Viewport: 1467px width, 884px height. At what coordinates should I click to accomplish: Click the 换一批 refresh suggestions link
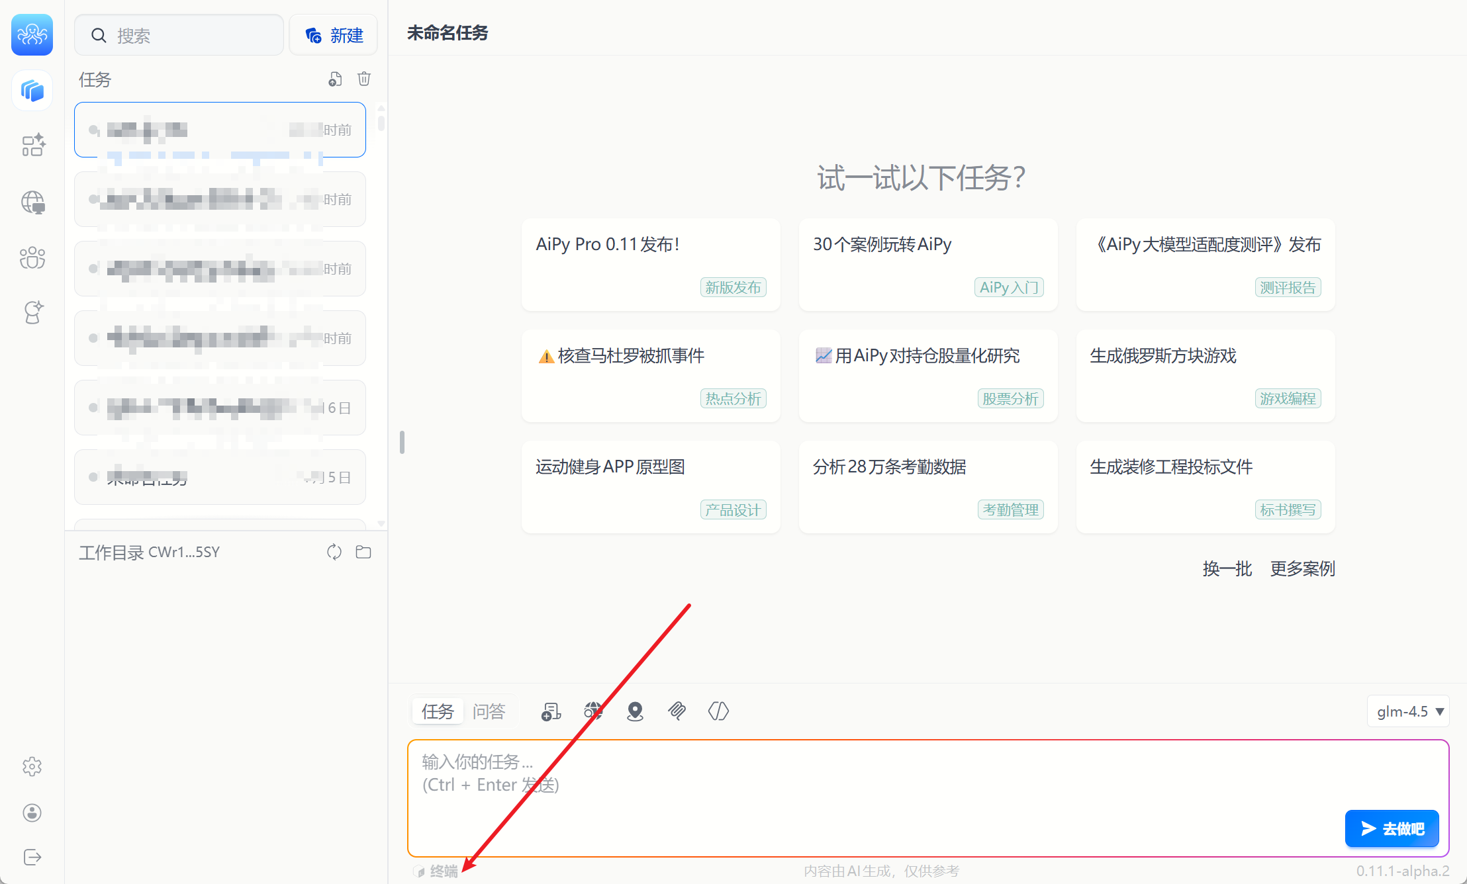point(1227,568)
